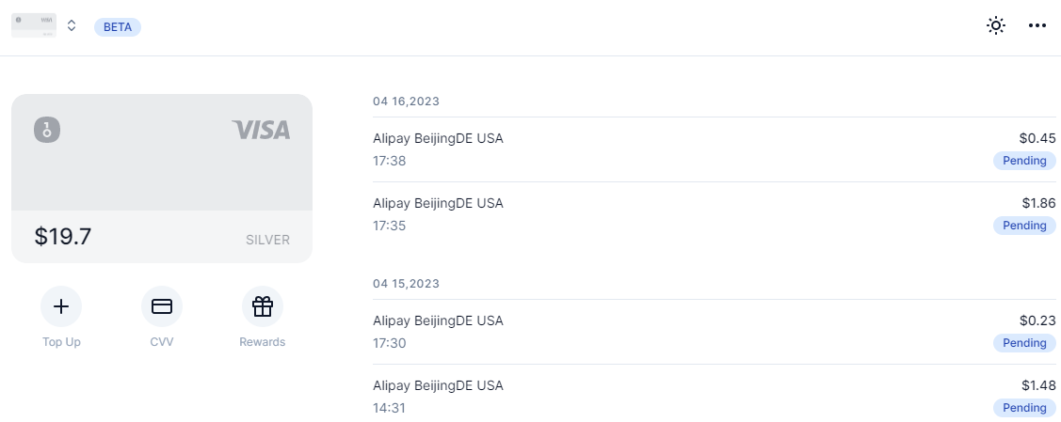Select the small card thumbnail in header
The image size is (1061, 422).
[34, 25]
